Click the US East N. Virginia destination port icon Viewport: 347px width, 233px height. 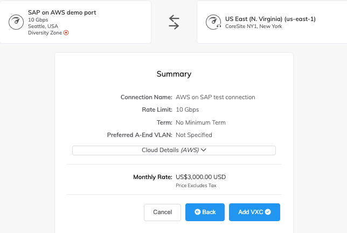coord(213,22)
